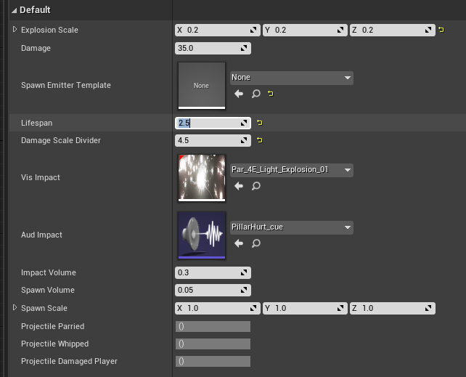Find Aud Impact asset in Content Browser
The width and height of the screenshot is (466, 377).
click(256, 243)
